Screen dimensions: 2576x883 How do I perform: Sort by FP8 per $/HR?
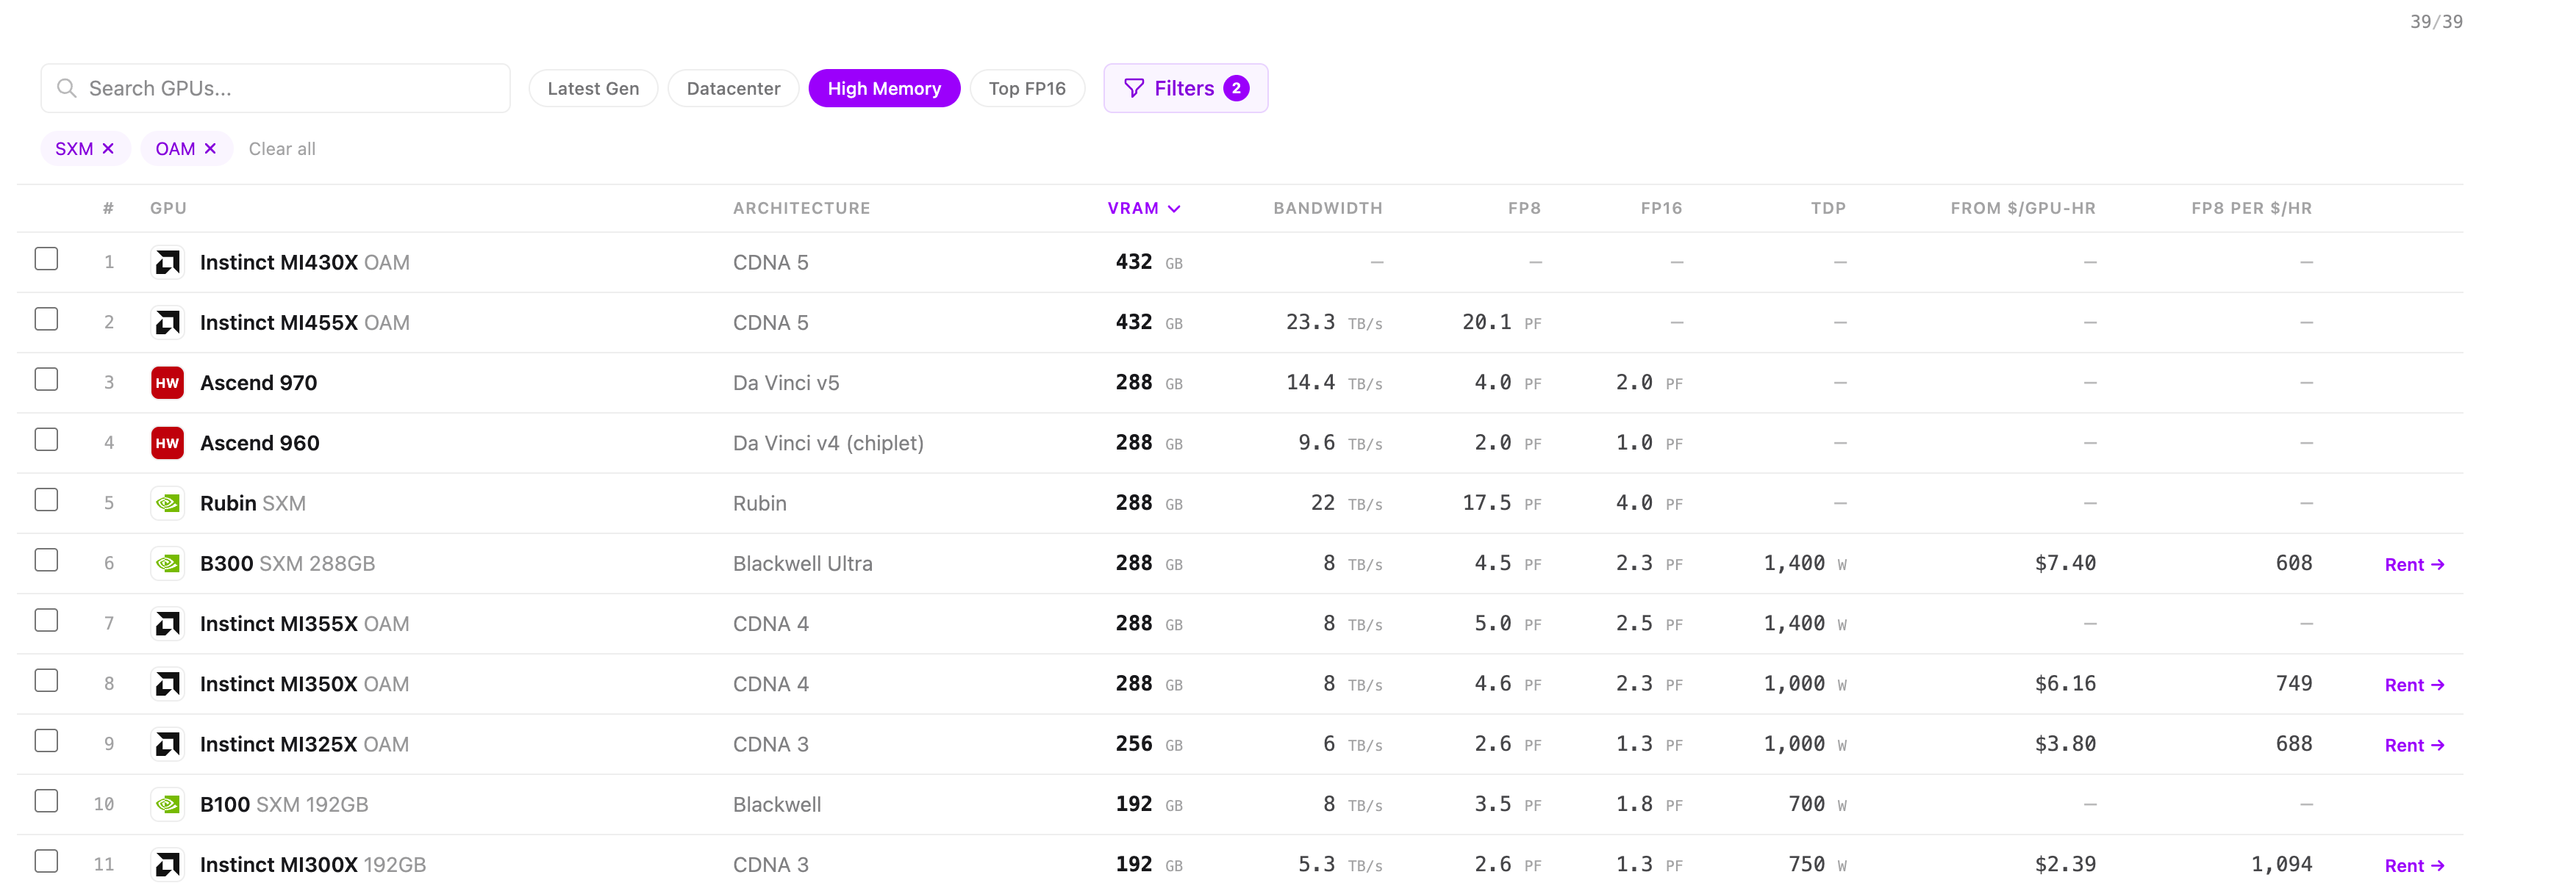tap(2251, 208)
